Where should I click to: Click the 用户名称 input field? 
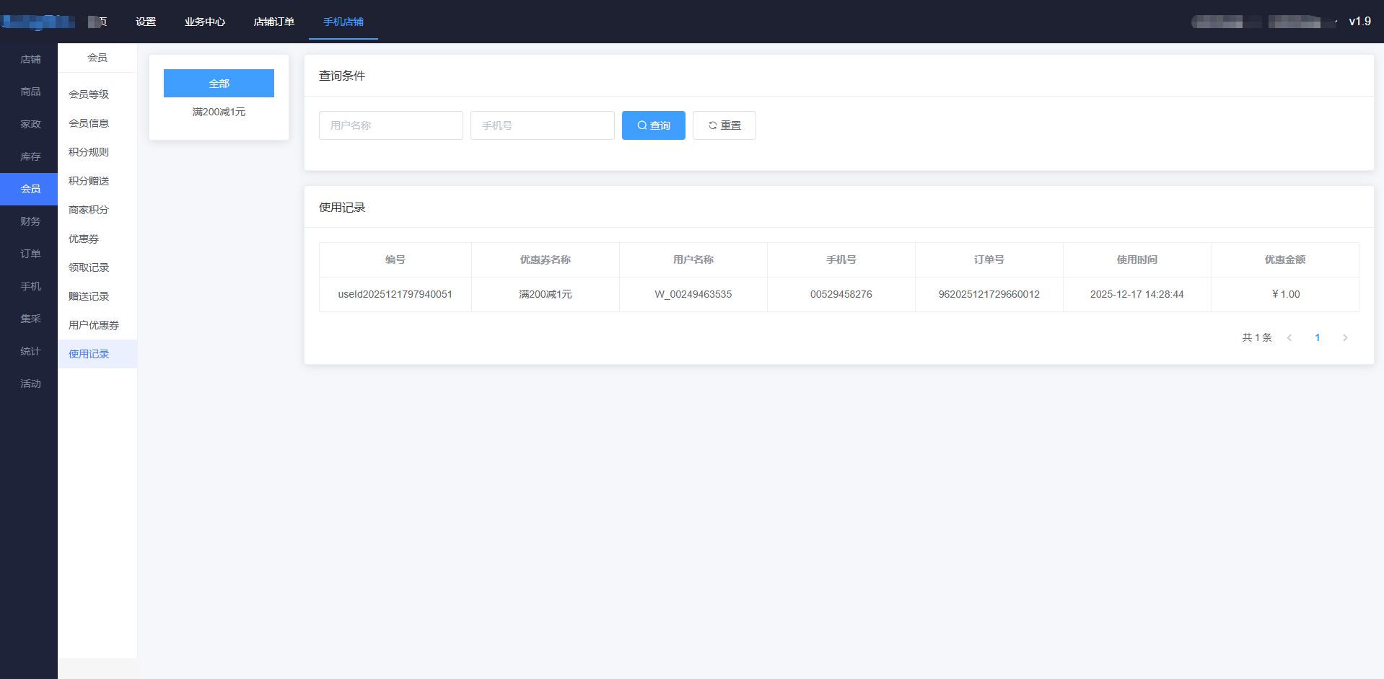click(390, 125)
